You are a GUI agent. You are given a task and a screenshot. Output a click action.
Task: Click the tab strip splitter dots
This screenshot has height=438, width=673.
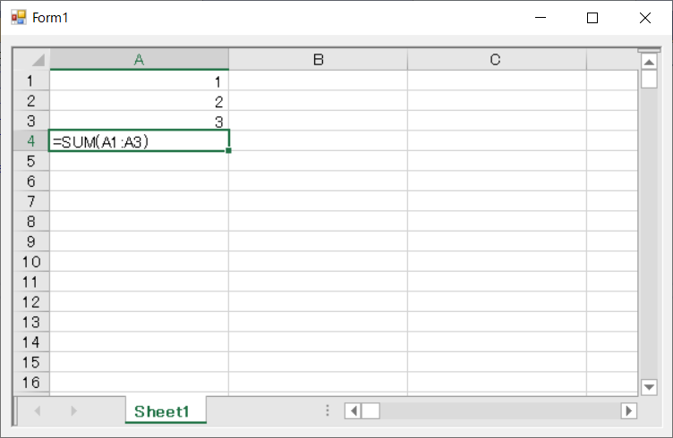328,411
